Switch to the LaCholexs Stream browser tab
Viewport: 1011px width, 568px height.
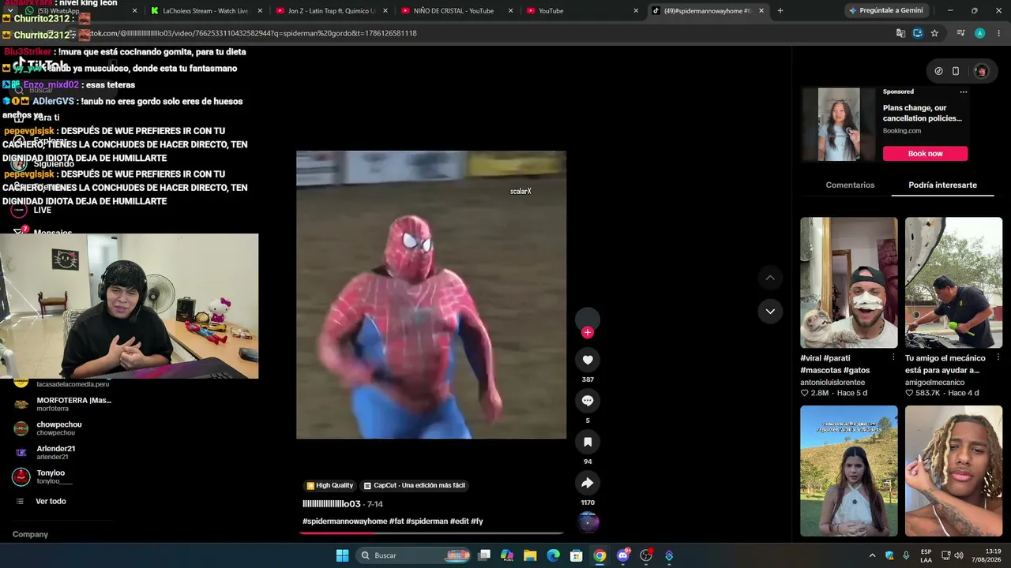(x=205, y=11)
